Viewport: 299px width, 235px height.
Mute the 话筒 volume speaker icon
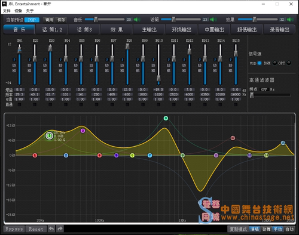[213, 20]
